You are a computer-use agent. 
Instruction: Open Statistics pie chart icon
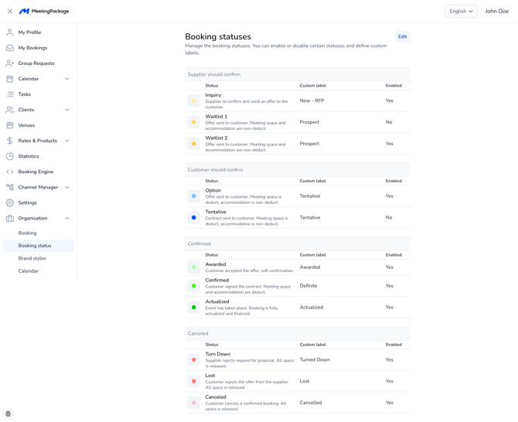pyautogui.click(x=10, y=156)
